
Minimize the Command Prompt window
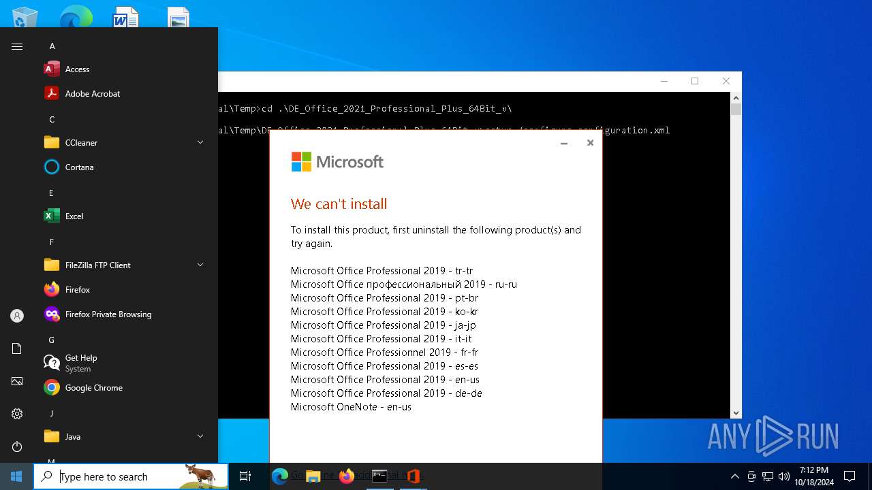point(664,81)
